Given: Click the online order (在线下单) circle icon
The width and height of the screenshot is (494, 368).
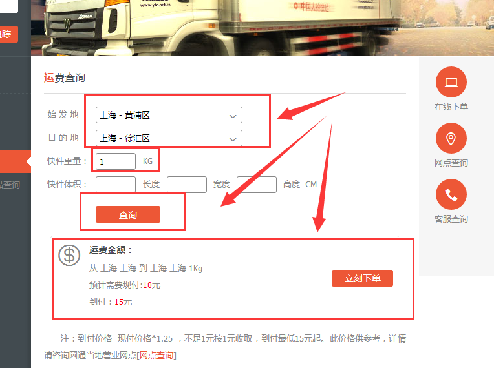Looking at the screenshot, I should (x=451, y=82).
